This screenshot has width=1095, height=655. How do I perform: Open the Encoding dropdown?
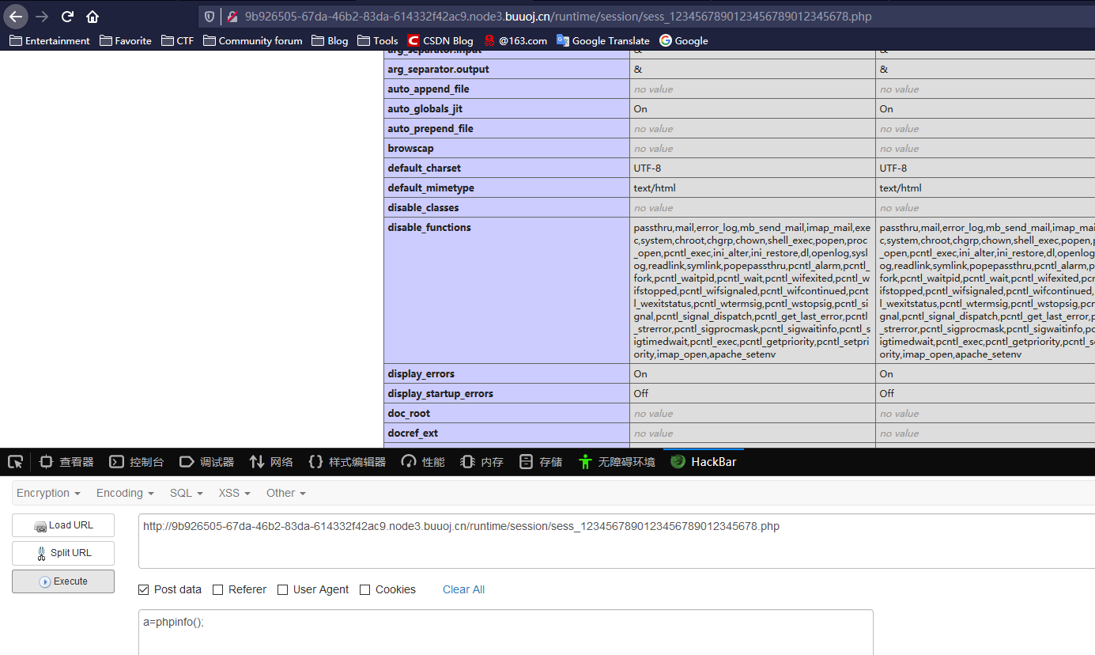tap(123, 493)
